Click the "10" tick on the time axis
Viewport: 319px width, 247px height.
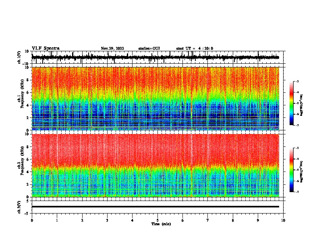click(283, 220)
